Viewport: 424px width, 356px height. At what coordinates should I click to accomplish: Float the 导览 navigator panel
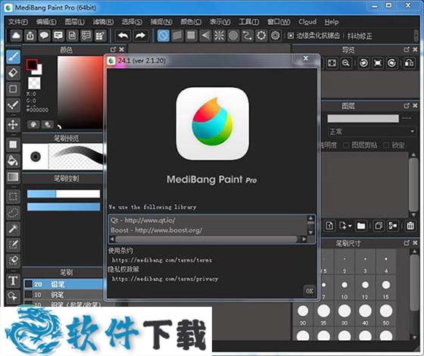(x=407, y=50)
